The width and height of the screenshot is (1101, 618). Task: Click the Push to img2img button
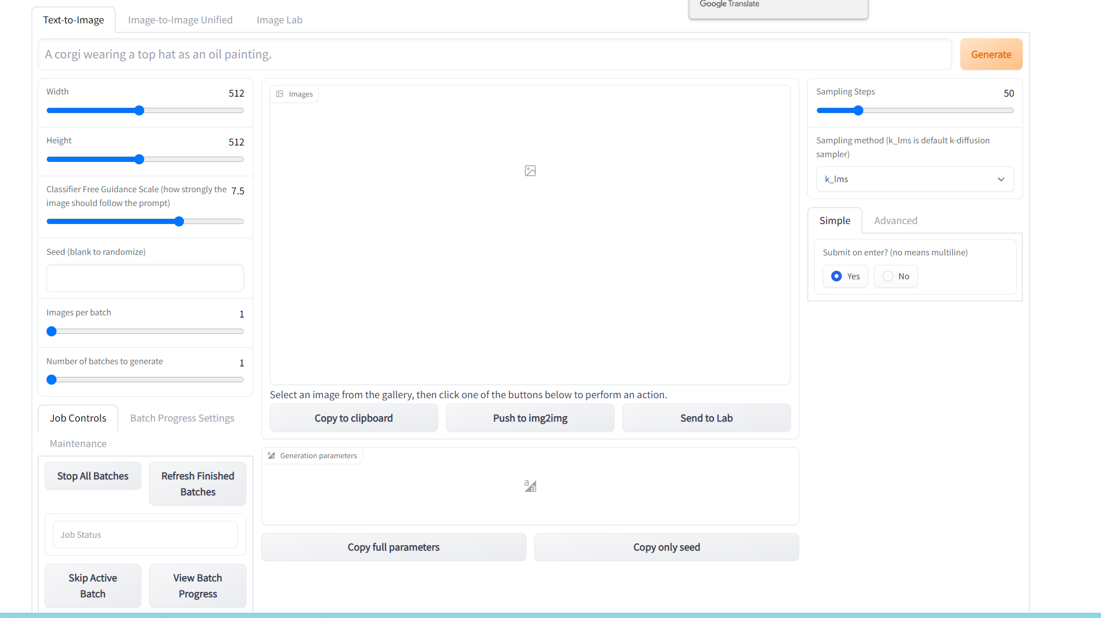point(530,418)
